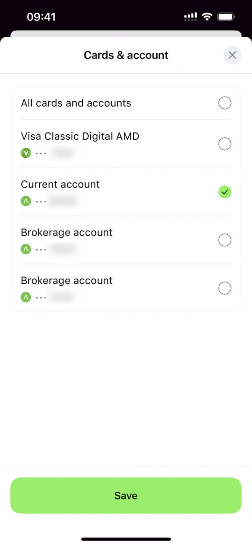Select the All cards and accounts radio
Image resolution: width=252 pixels, height=546 pixels.
pyautogui.click(x=225, y=103)
